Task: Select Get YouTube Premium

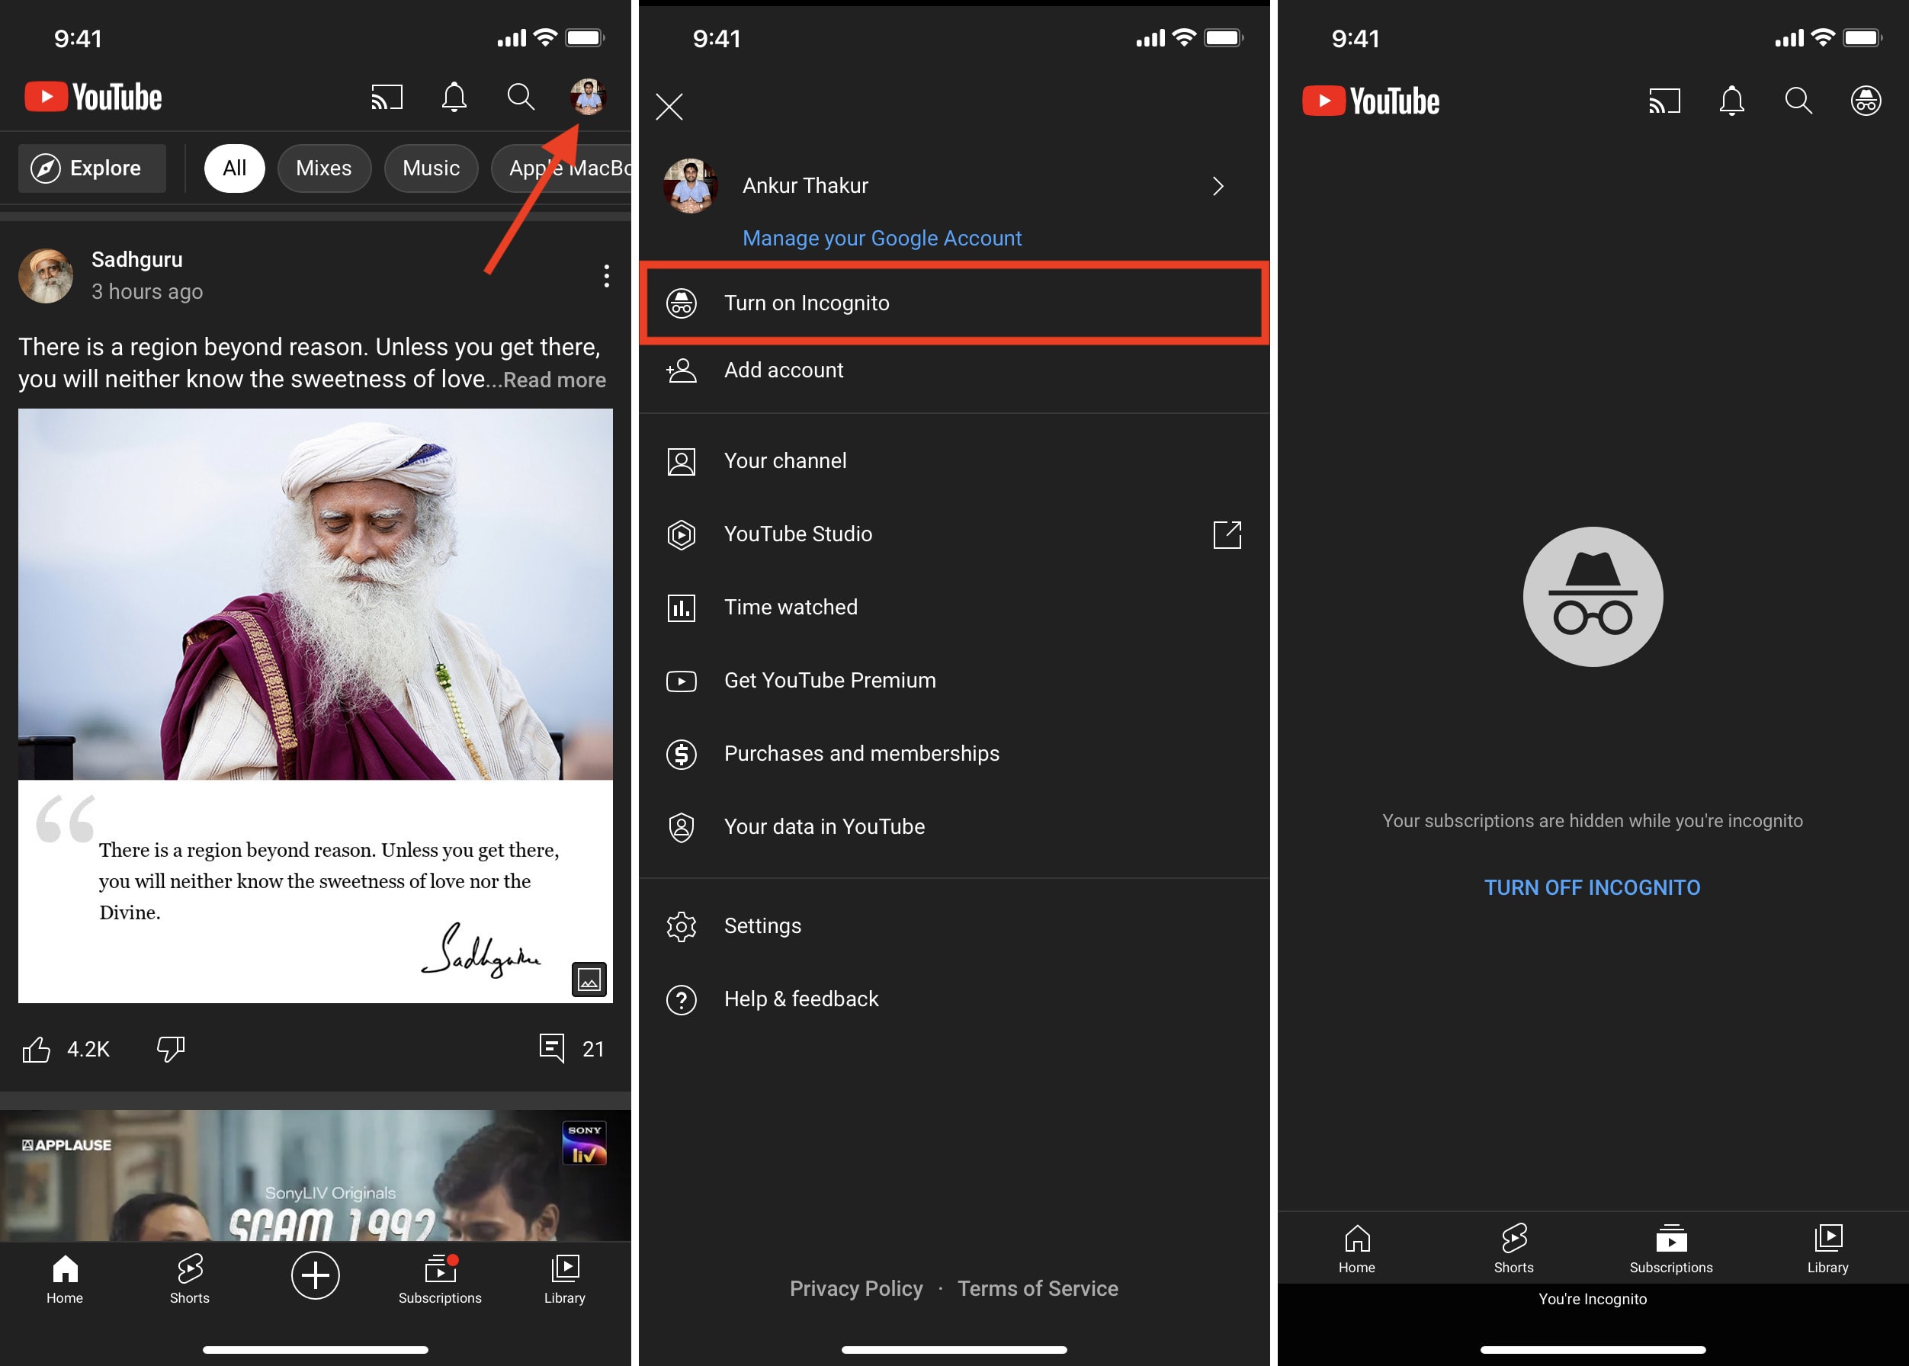Action: pos(954,681)
